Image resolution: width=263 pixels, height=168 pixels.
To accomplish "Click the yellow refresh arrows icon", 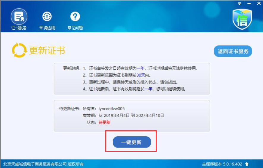I will [19, 50].
